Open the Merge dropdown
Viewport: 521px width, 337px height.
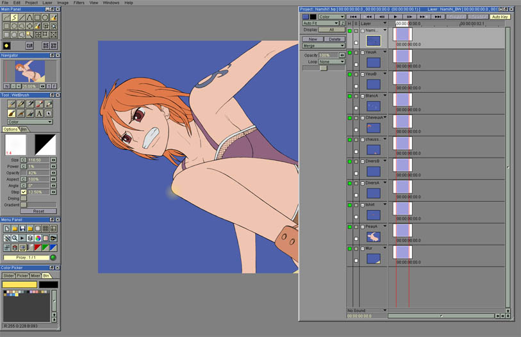coord(323,45)
